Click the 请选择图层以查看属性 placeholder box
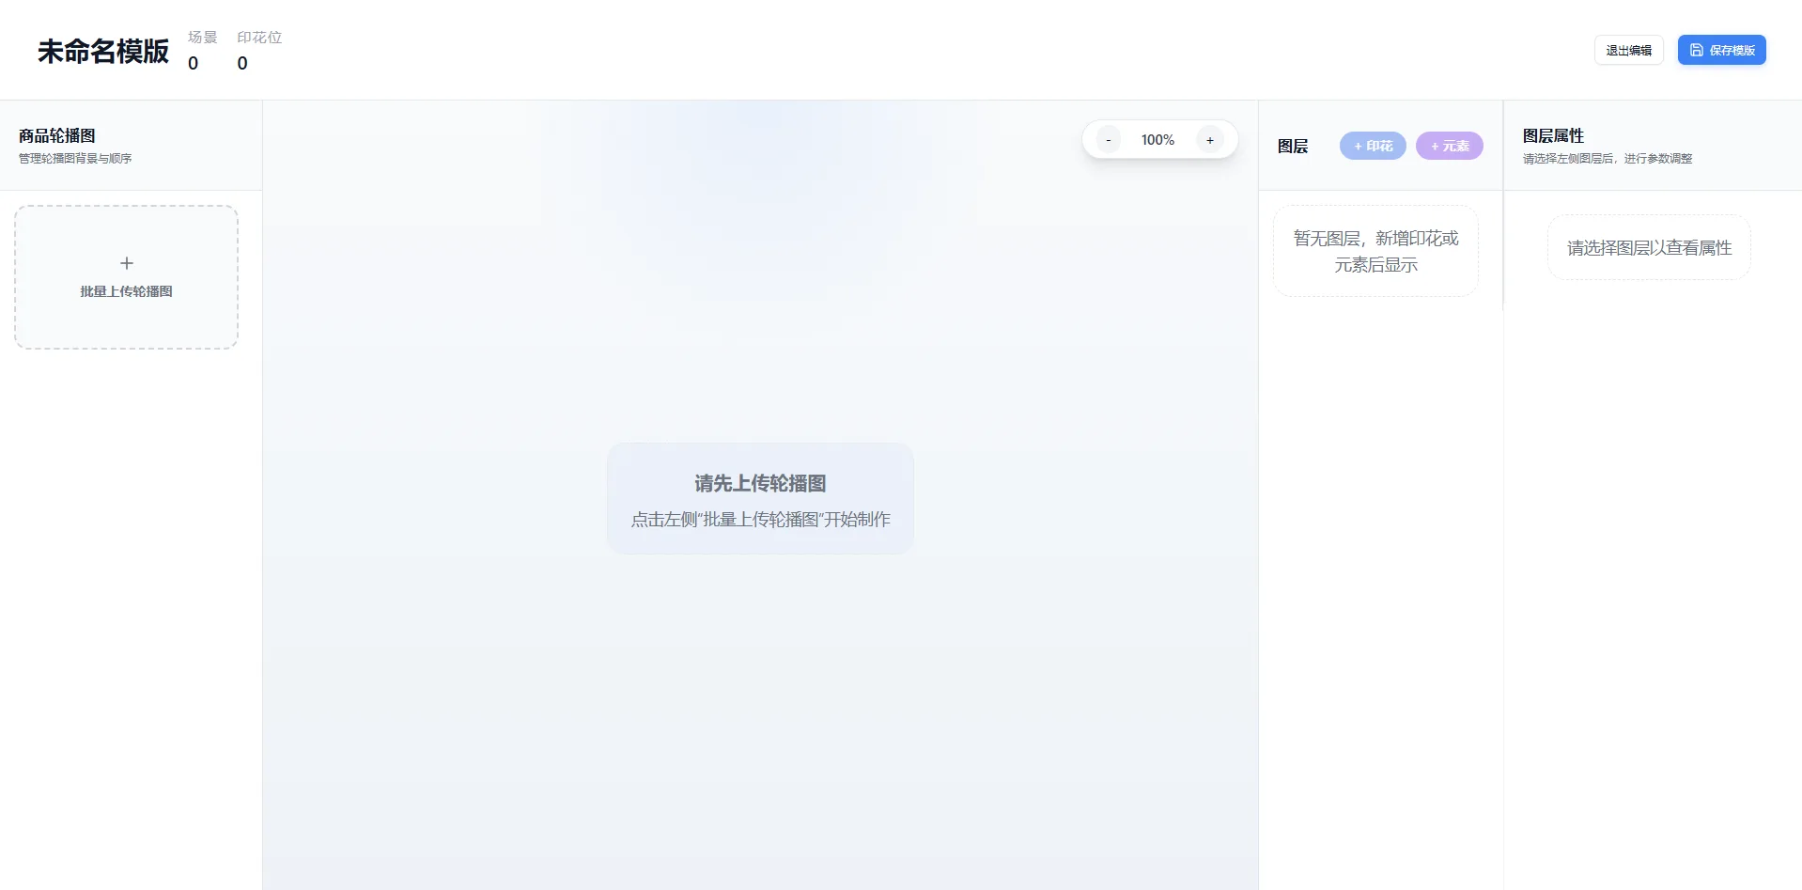Screen dimensions: 1802x890 pos(1649,247)
